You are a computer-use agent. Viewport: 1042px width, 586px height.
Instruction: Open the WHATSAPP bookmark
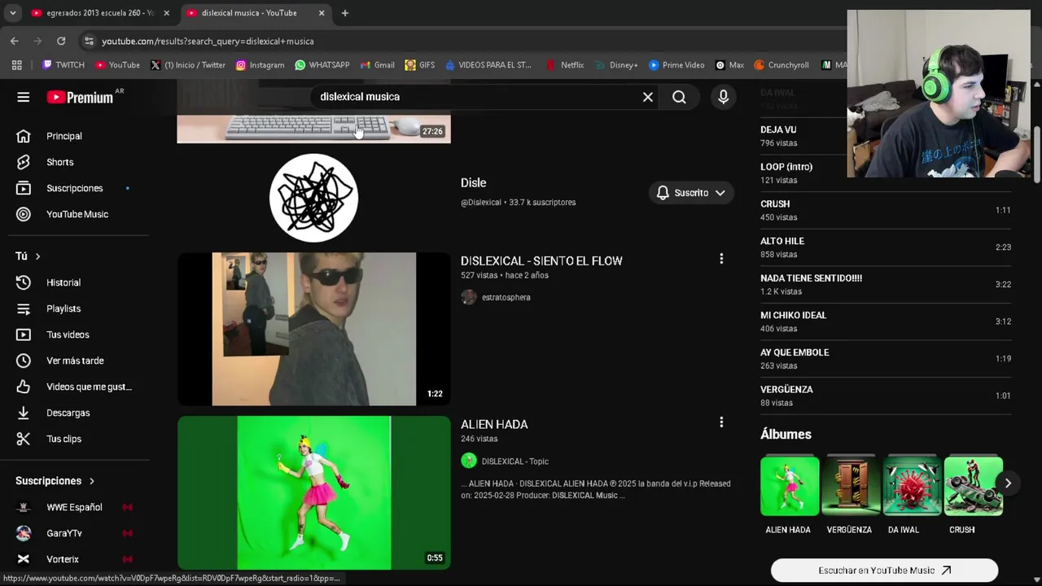322,65
